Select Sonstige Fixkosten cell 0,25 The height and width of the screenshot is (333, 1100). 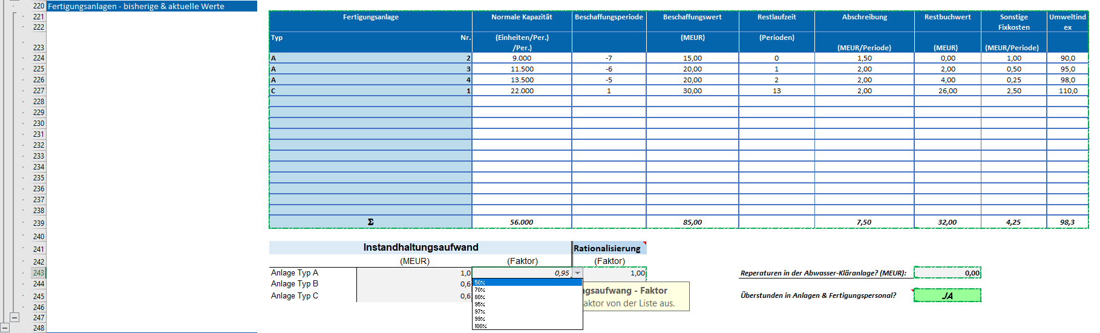click(1014, 80)
